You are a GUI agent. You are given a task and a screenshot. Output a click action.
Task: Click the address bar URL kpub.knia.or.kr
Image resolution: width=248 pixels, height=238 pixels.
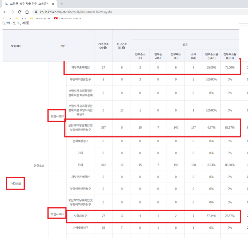tap(76, 12)
